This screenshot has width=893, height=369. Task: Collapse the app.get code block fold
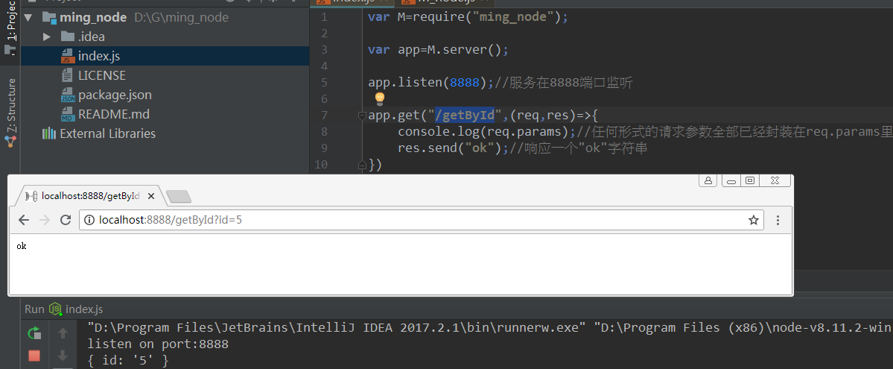coord(362,116)
